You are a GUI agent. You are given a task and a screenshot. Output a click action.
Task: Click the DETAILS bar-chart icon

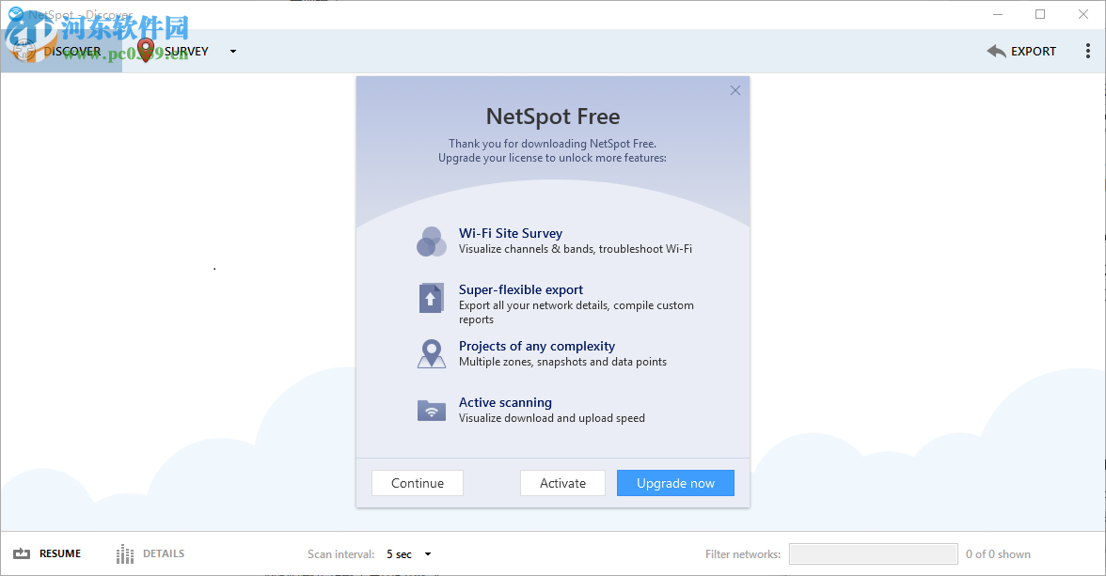[123, 553]
